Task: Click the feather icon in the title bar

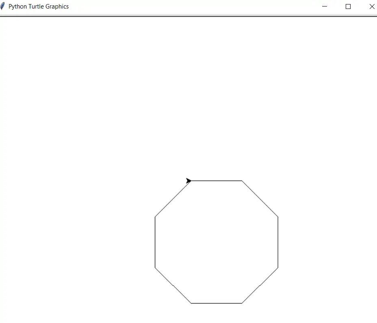Action: 2,6
